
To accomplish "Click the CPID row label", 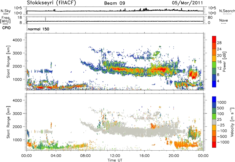I will [6, 28].
